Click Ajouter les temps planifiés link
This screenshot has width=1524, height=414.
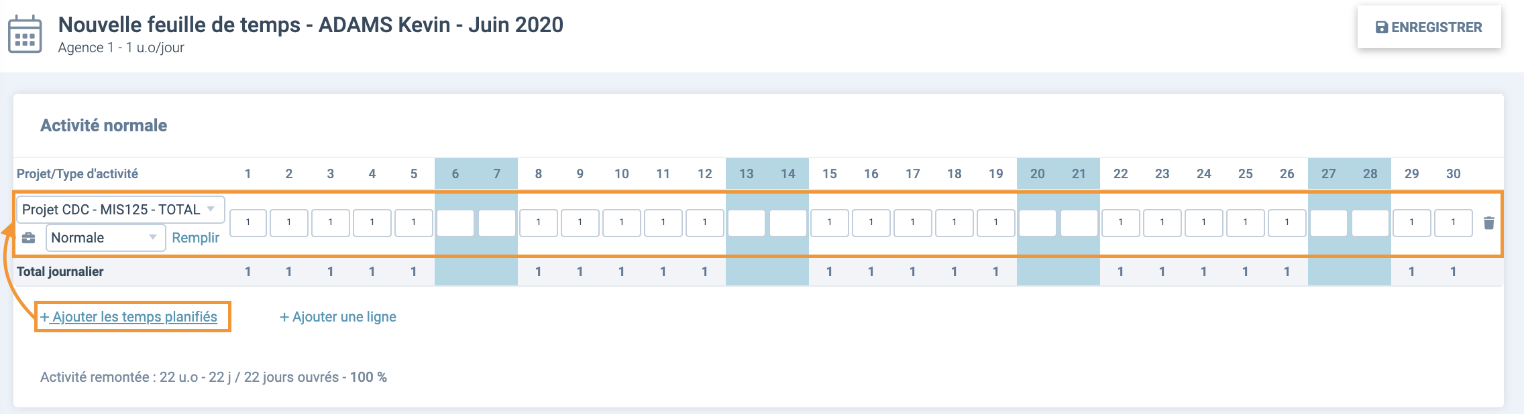pyautogui.click(x=129, y=317)
